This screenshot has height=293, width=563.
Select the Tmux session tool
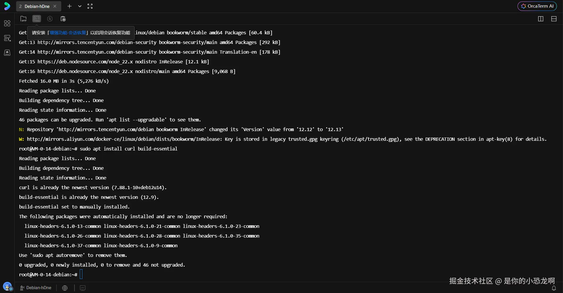tap(36, 18)
